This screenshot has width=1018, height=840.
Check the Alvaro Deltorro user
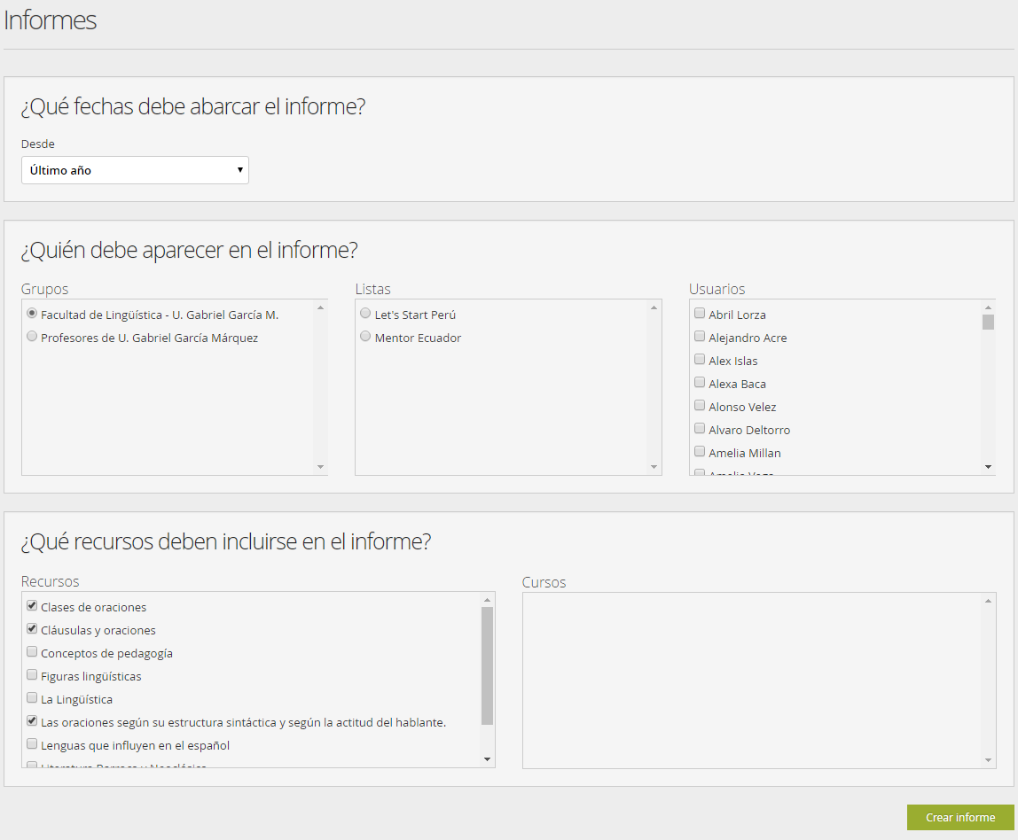coord(700,429)
